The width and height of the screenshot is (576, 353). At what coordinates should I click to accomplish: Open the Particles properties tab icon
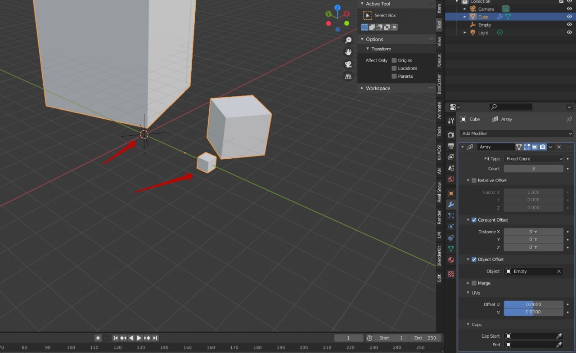[x=451, y=215]
